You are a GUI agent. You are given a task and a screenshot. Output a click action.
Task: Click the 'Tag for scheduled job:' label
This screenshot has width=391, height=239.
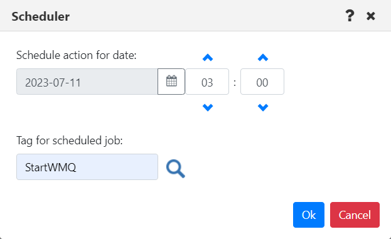(69, 141)
